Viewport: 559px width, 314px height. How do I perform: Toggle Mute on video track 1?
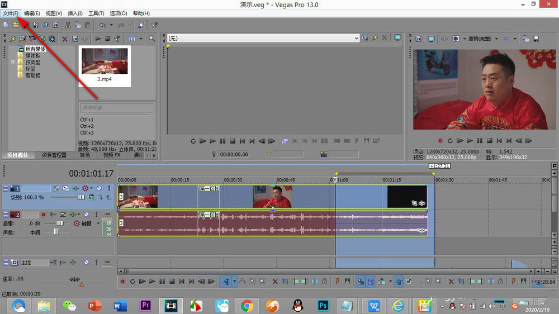pos(100,188)
